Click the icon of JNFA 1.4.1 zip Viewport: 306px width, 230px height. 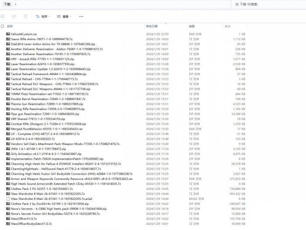(x=8, y=149)
